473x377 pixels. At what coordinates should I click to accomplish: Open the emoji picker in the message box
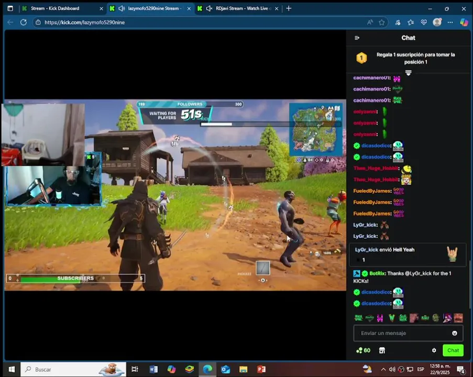tap(454, 333)
